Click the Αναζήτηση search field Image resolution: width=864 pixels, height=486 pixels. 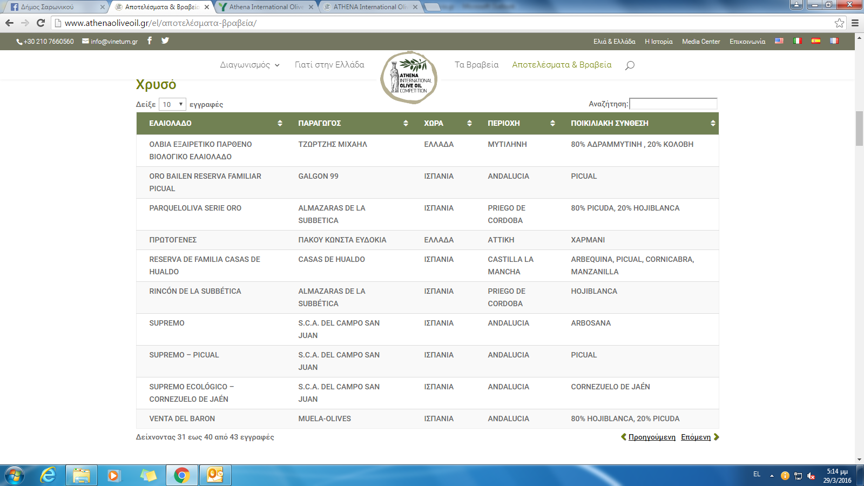point(673,104)
